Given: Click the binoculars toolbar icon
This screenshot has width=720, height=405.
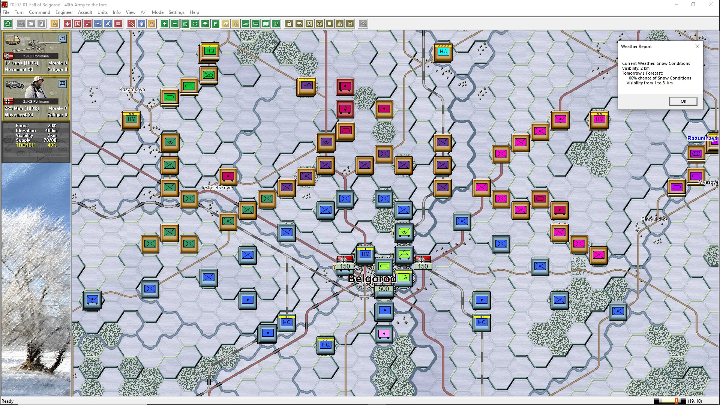Looking at the screenshot, I should coord(299,24).
